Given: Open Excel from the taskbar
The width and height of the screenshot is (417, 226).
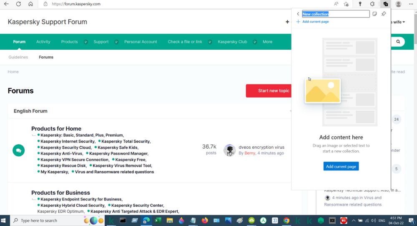Looking at the screenshot, I should pyautogui.click(x=158, y=221).
